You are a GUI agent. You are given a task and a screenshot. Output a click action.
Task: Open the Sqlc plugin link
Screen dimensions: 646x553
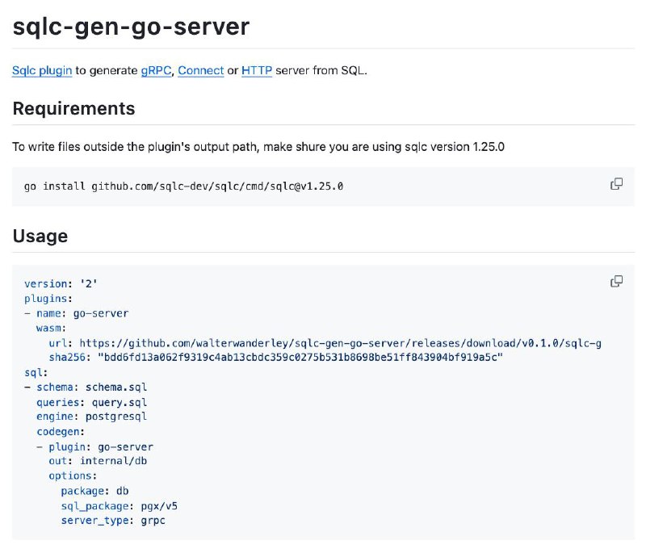tap(42, 70)
